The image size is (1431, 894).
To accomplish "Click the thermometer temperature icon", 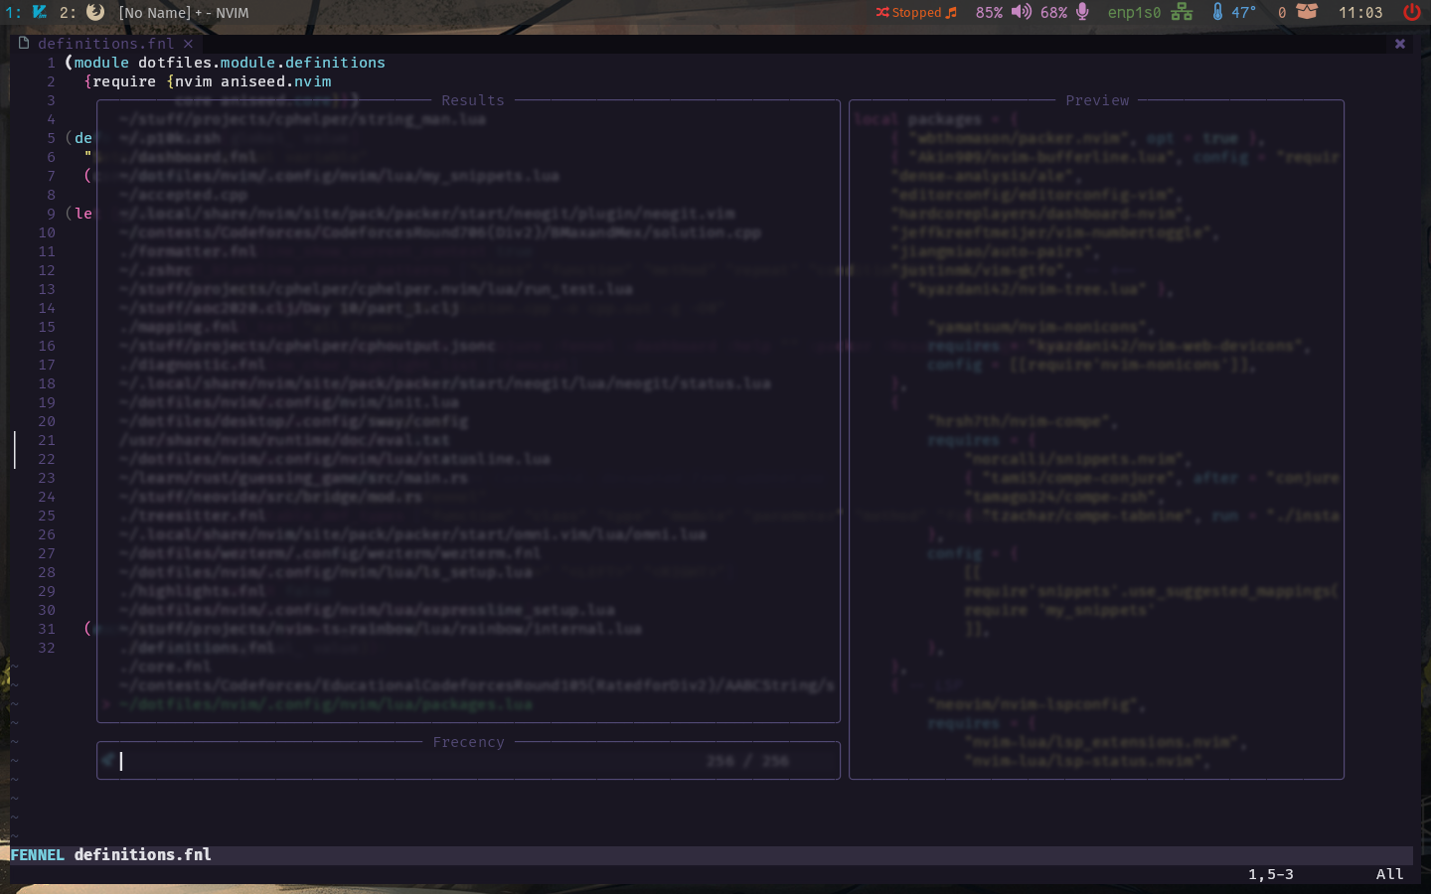I will pyautogui.click(x=1217, y=12).
